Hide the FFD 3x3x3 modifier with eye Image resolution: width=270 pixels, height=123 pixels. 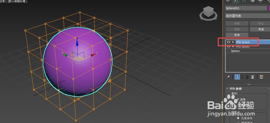pyautogui.click(x=228, y=46)
